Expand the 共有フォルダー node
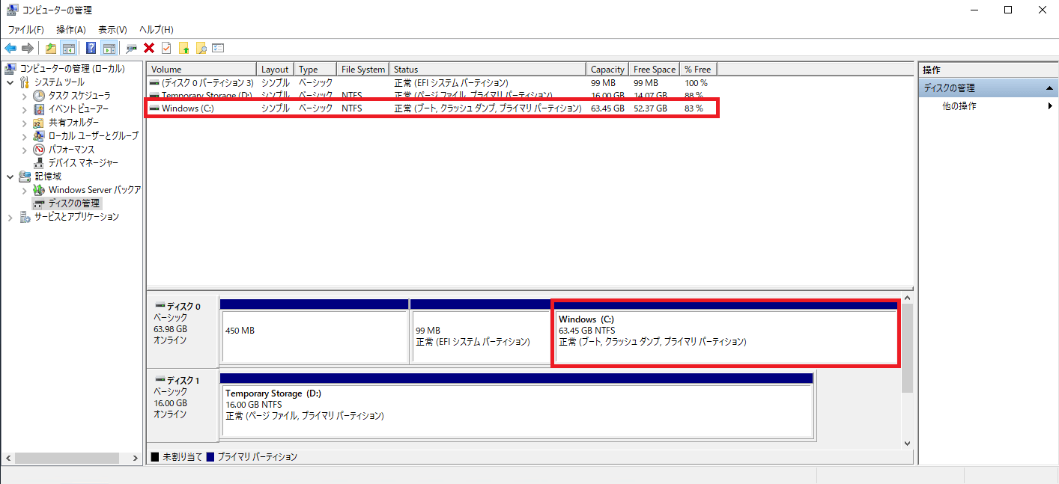The height and width of the screenshot is (484, 1059). pos(24,122)
